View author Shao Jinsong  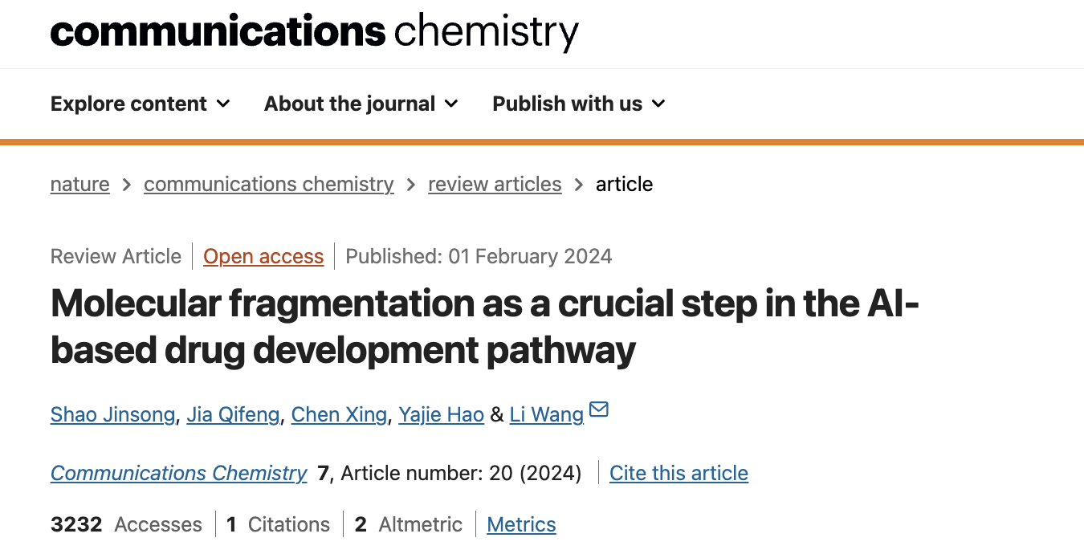112,414
